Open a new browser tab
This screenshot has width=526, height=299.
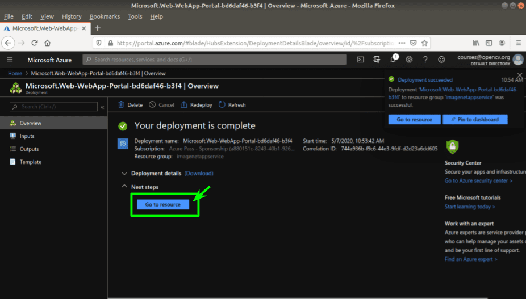pyautogui.click(x=98, y=28)
